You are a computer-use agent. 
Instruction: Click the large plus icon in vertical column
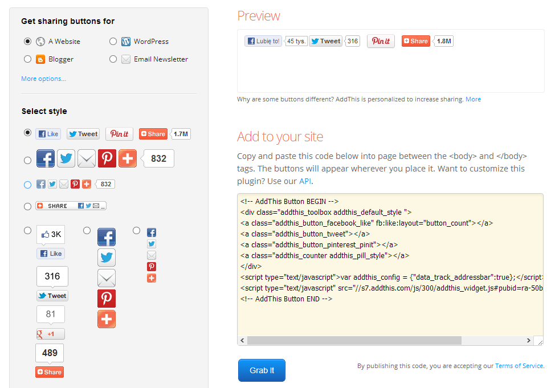pyautogui.click(x=107, y=319)
